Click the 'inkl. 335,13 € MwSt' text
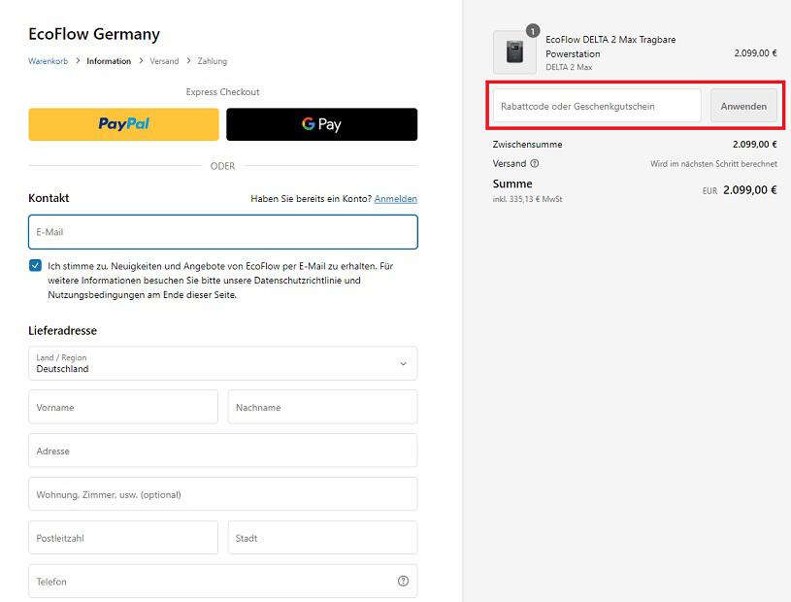This screenshot has width=791, height=602. pyautogui.click(x=527, y=199)
